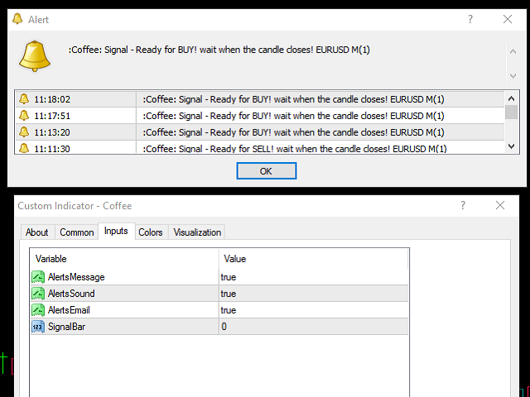Screen dimensions: 530x397
Task: Click the bell icon beside 11:17:51 alert
Action: (23, 115)
